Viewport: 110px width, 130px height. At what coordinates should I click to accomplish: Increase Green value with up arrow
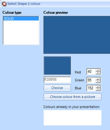[98, 79]
